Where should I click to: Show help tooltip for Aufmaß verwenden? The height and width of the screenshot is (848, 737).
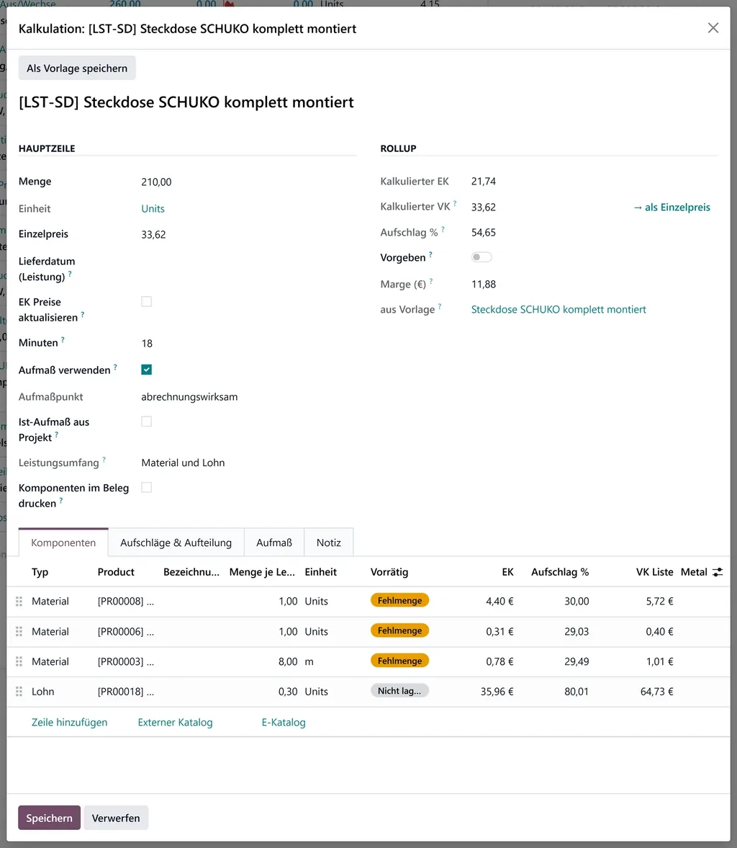[115, 367]
